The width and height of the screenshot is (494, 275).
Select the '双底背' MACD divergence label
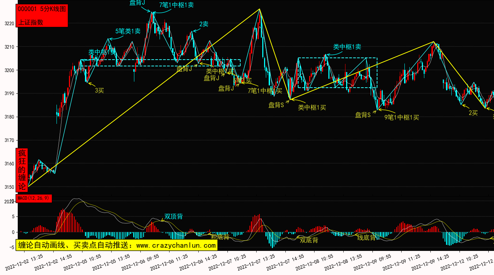(309, 240)
